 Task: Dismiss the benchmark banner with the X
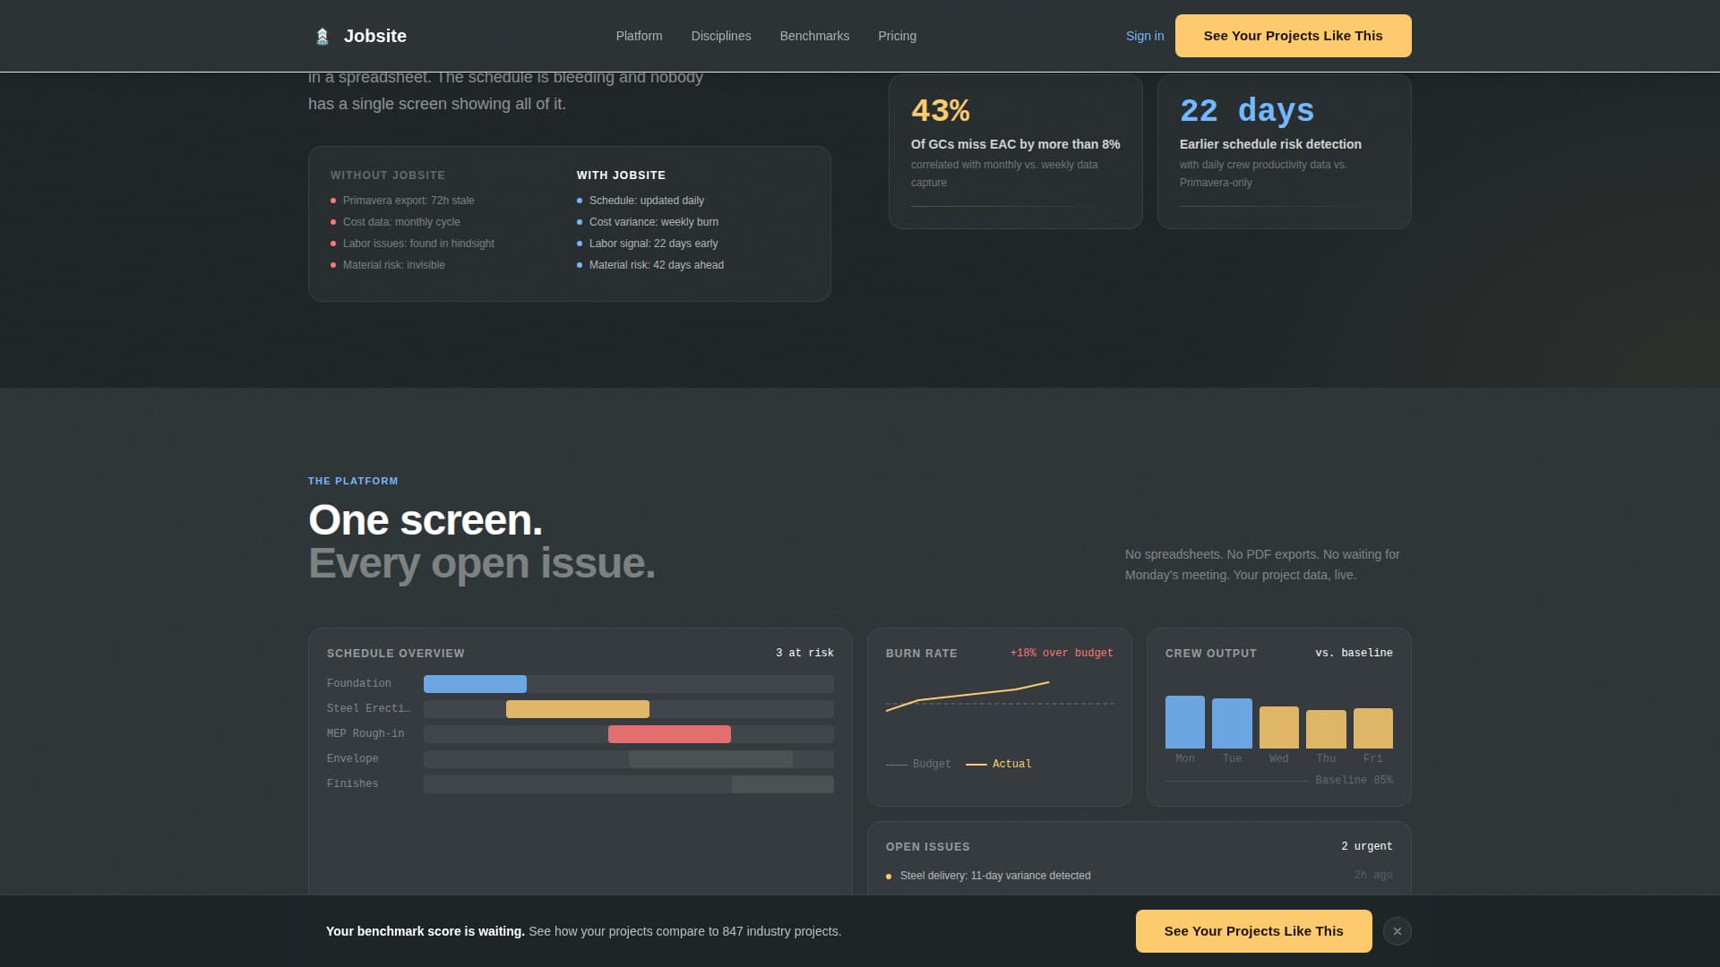tap(1397, 931)
